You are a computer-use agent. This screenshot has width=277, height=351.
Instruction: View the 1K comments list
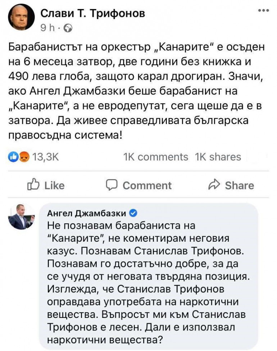(x=155, y=157)
